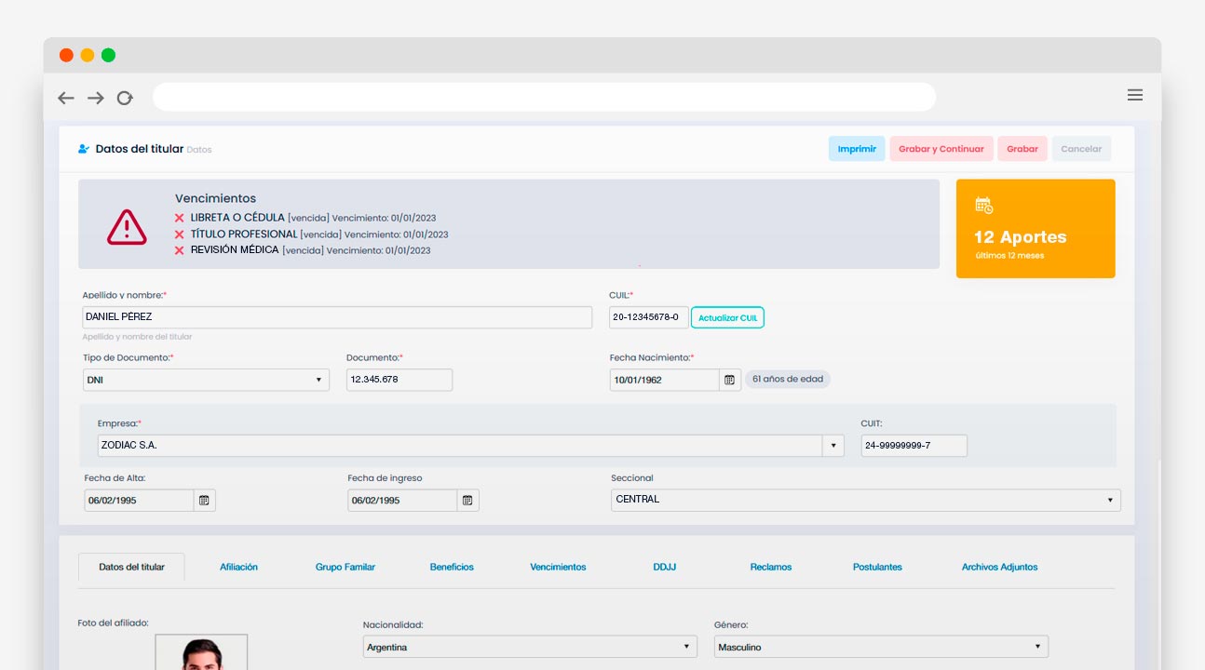Open the Archivos Adjuntos tab

pos(999,567)
